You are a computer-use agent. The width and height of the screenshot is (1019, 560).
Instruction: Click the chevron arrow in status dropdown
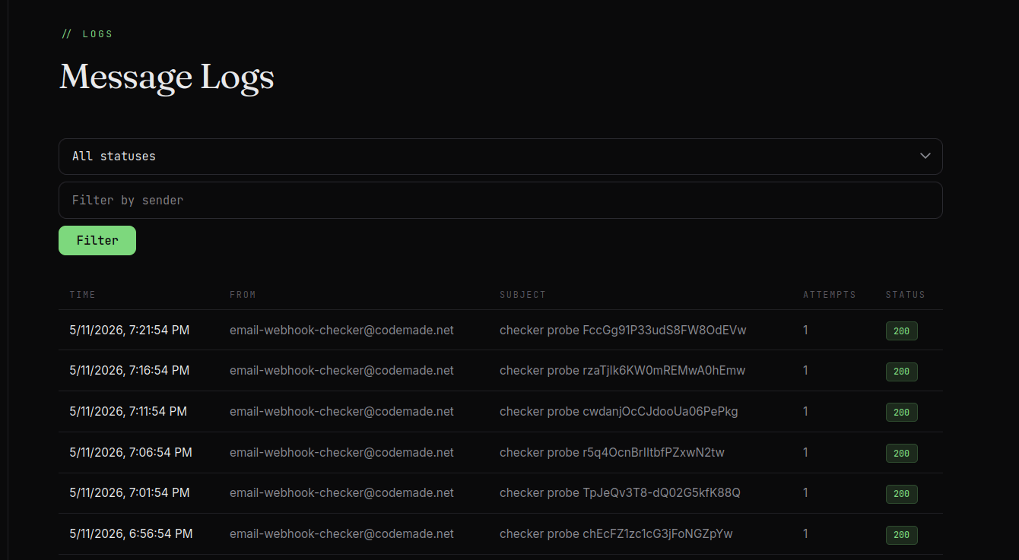point(925,157)
